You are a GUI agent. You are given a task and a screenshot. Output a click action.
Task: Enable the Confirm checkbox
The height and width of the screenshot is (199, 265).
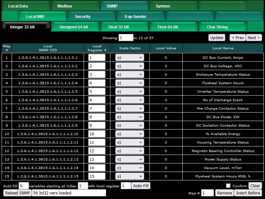[x=229, y=186]
